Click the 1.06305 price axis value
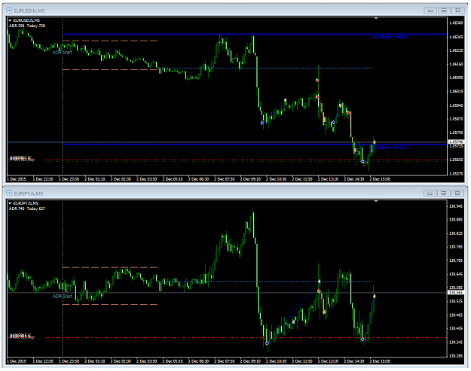The width and height of the screenshot is (471, 371). pos(456,37)
